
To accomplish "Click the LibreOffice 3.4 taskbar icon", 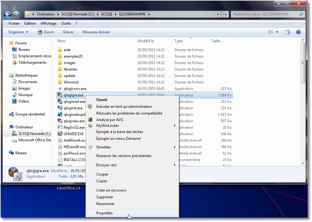I will [x=69, y=188].
